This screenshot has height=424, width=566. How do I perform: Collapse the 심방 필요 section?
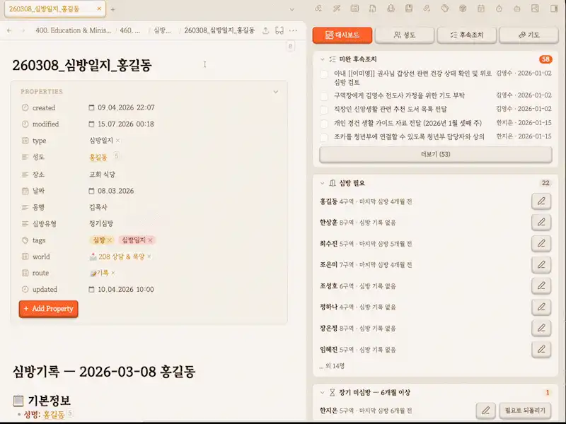(323, 183)
